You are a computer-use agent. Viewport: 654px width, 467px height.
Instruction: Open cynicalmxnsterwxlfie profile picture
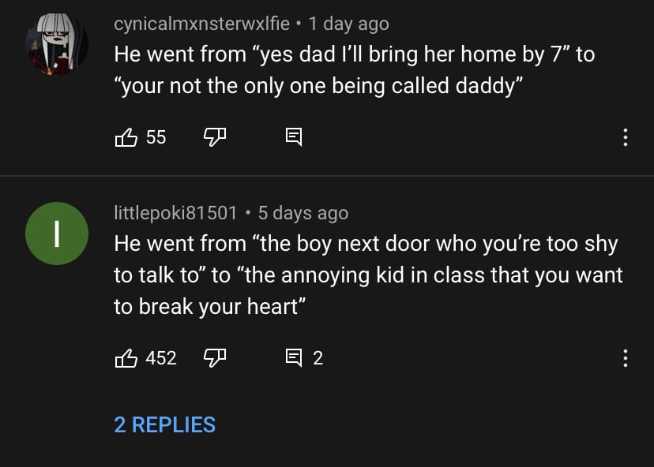coord(57,44)
